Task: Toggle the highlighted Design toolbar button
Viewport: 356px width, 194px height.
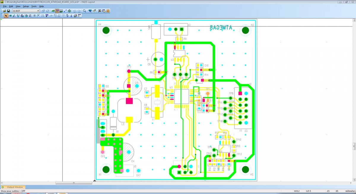Action: tap(57, 11)
